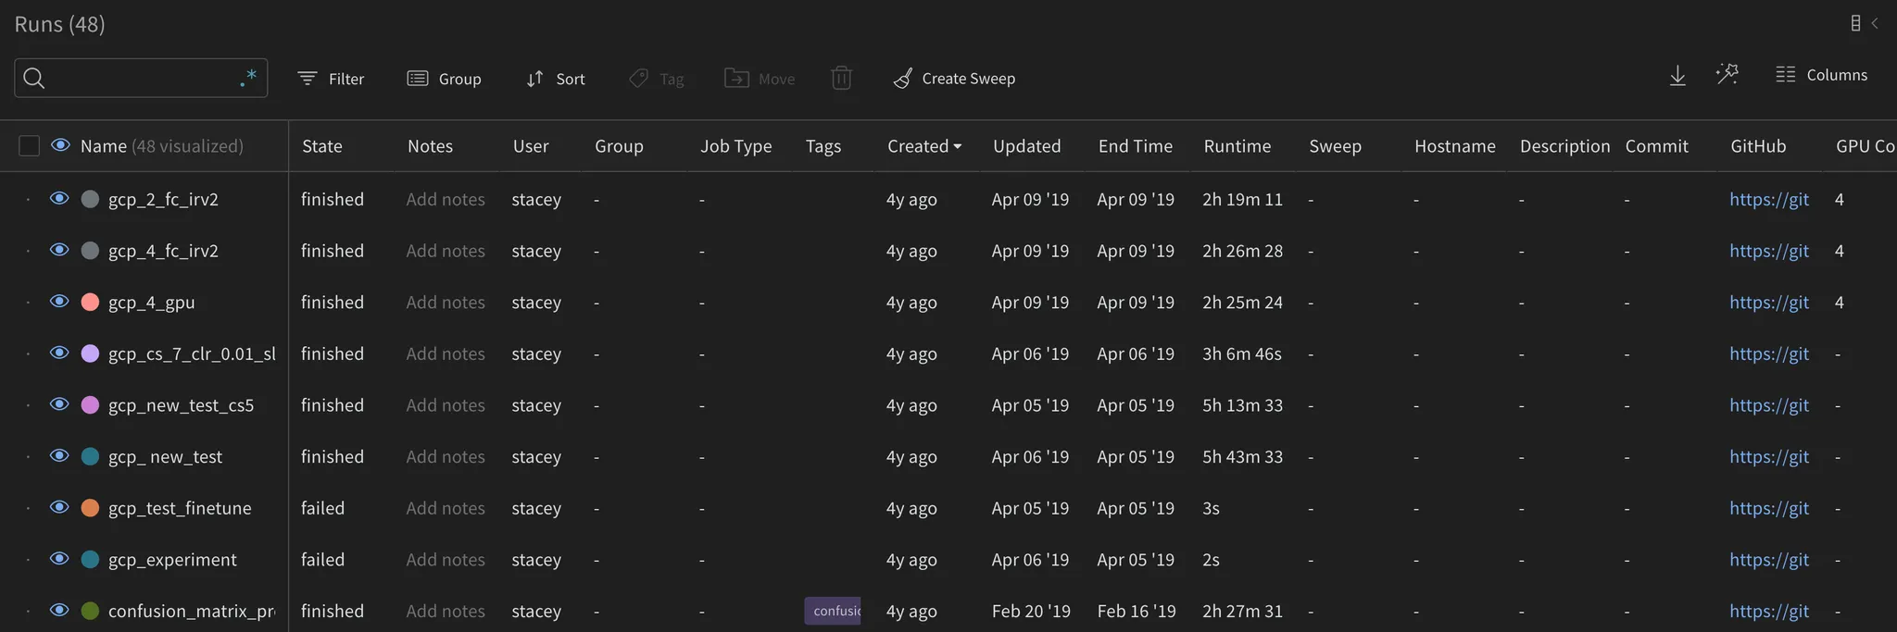
Task: Toggle the regex search icon
Action: (x=247, y=79)
